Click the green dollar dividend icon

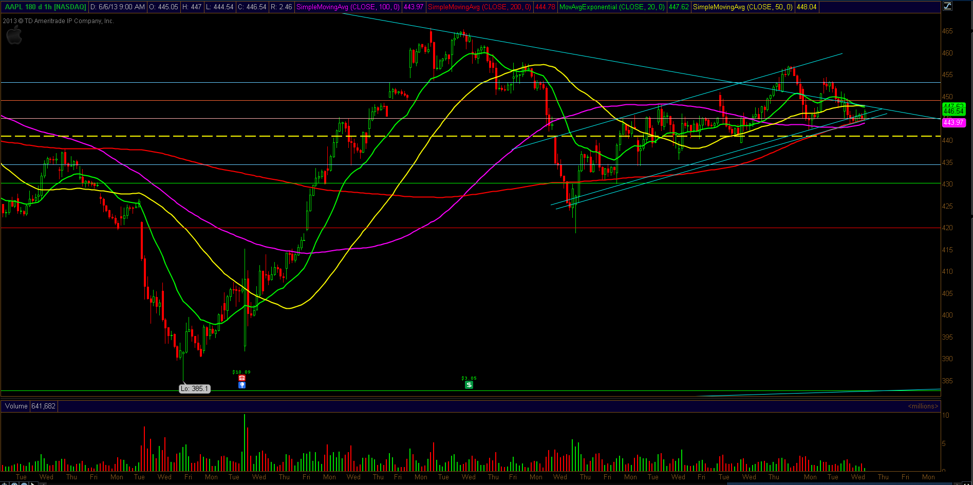coord(469,384)
